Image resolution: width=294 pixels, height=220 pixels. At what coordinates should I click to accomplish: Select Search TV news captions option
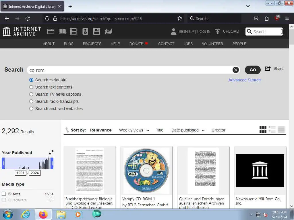31,94
